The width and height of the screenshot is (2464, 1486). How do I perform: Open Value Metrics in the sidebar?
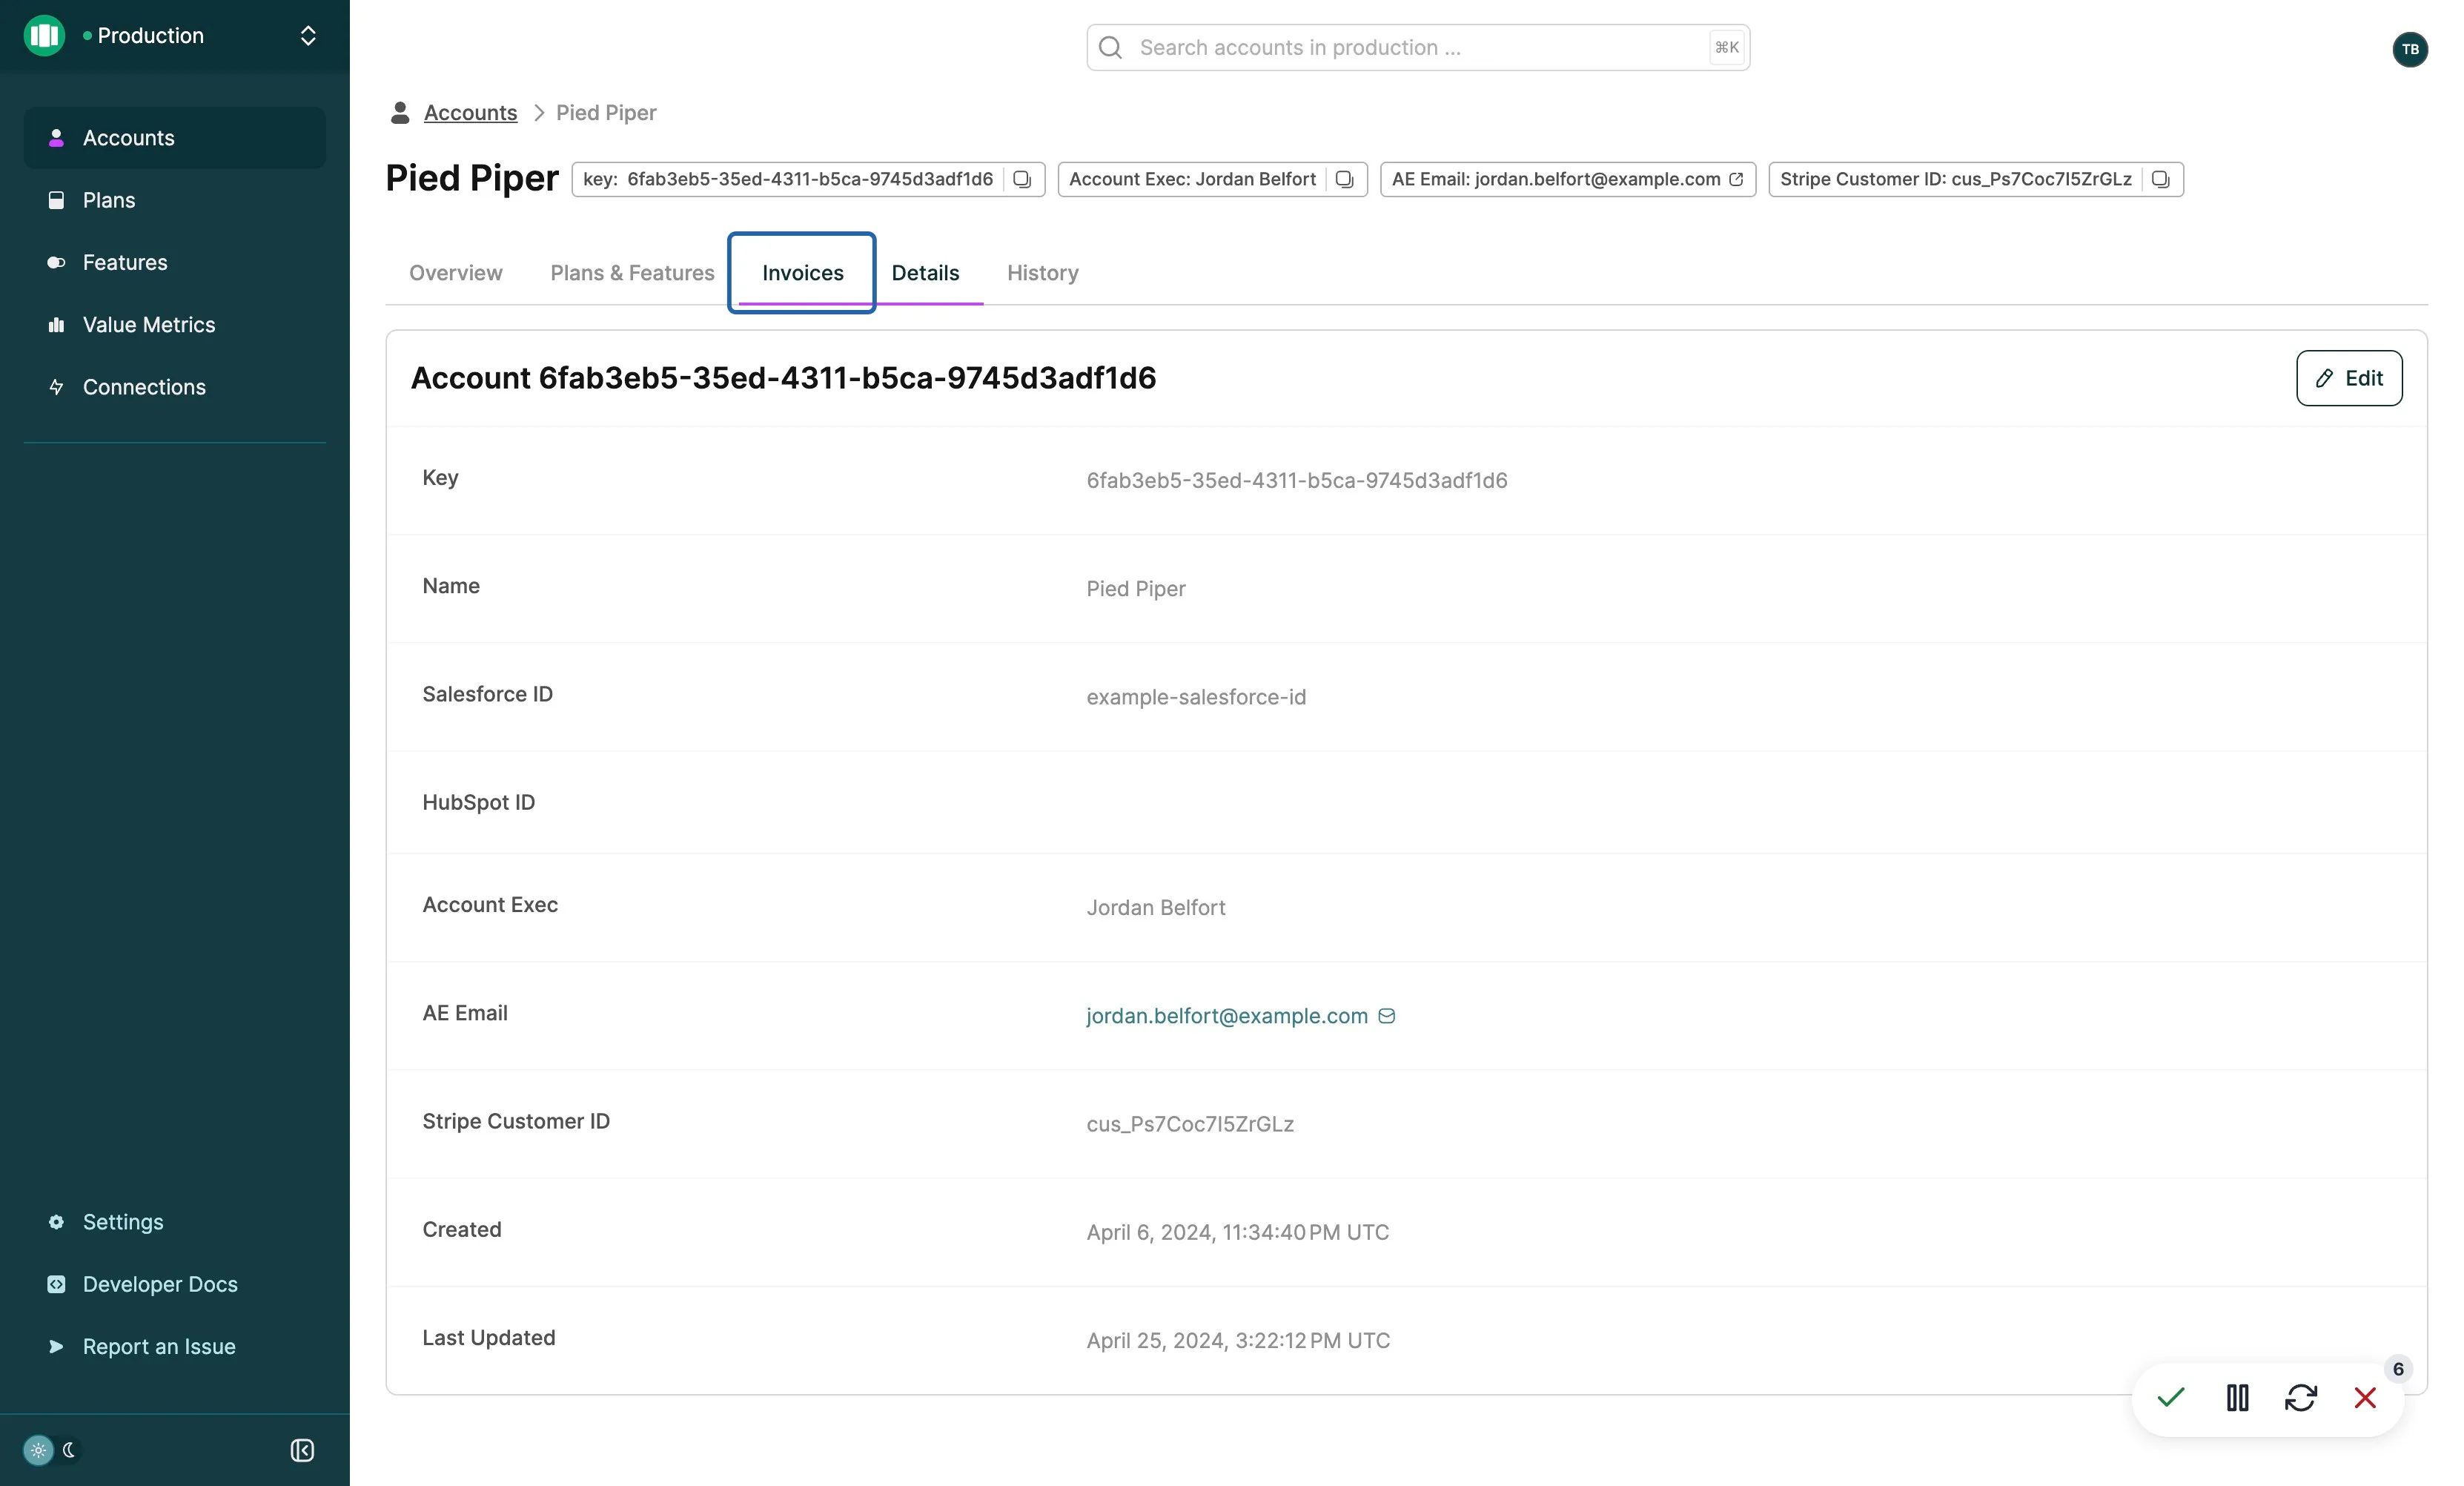click(x=175, y=325)
